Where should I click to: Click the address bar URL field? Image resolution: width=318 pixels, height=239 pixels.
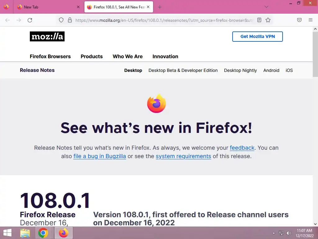coord(164,20)
